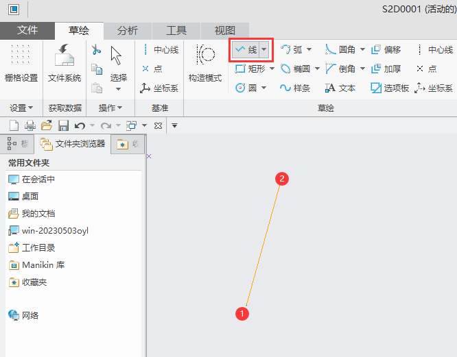The image size is (457, 357).
Task: Toggle 构造模式 construction mode
Action: point(205,63)
